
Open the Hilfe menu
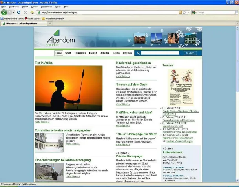(66, 7)
